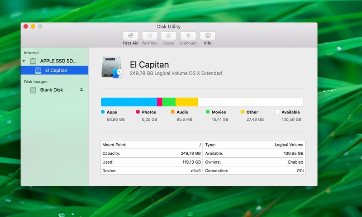
Task: Click the Type value Logical Volume
Action: tap(289, 145)
